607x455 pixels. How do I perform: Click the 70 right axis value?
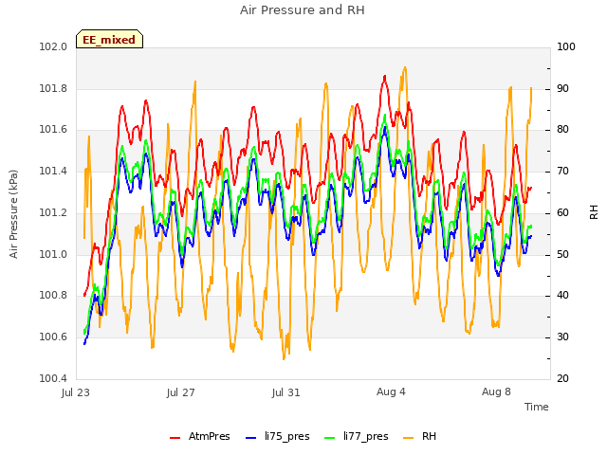coord(562,172)
